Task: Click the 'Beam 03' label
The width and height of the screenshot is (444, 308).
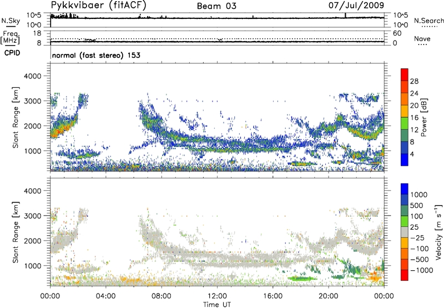Action: click(x=216, y=6)
